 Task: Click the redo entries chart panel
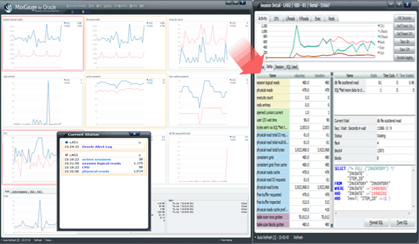(x=43, y=101)
